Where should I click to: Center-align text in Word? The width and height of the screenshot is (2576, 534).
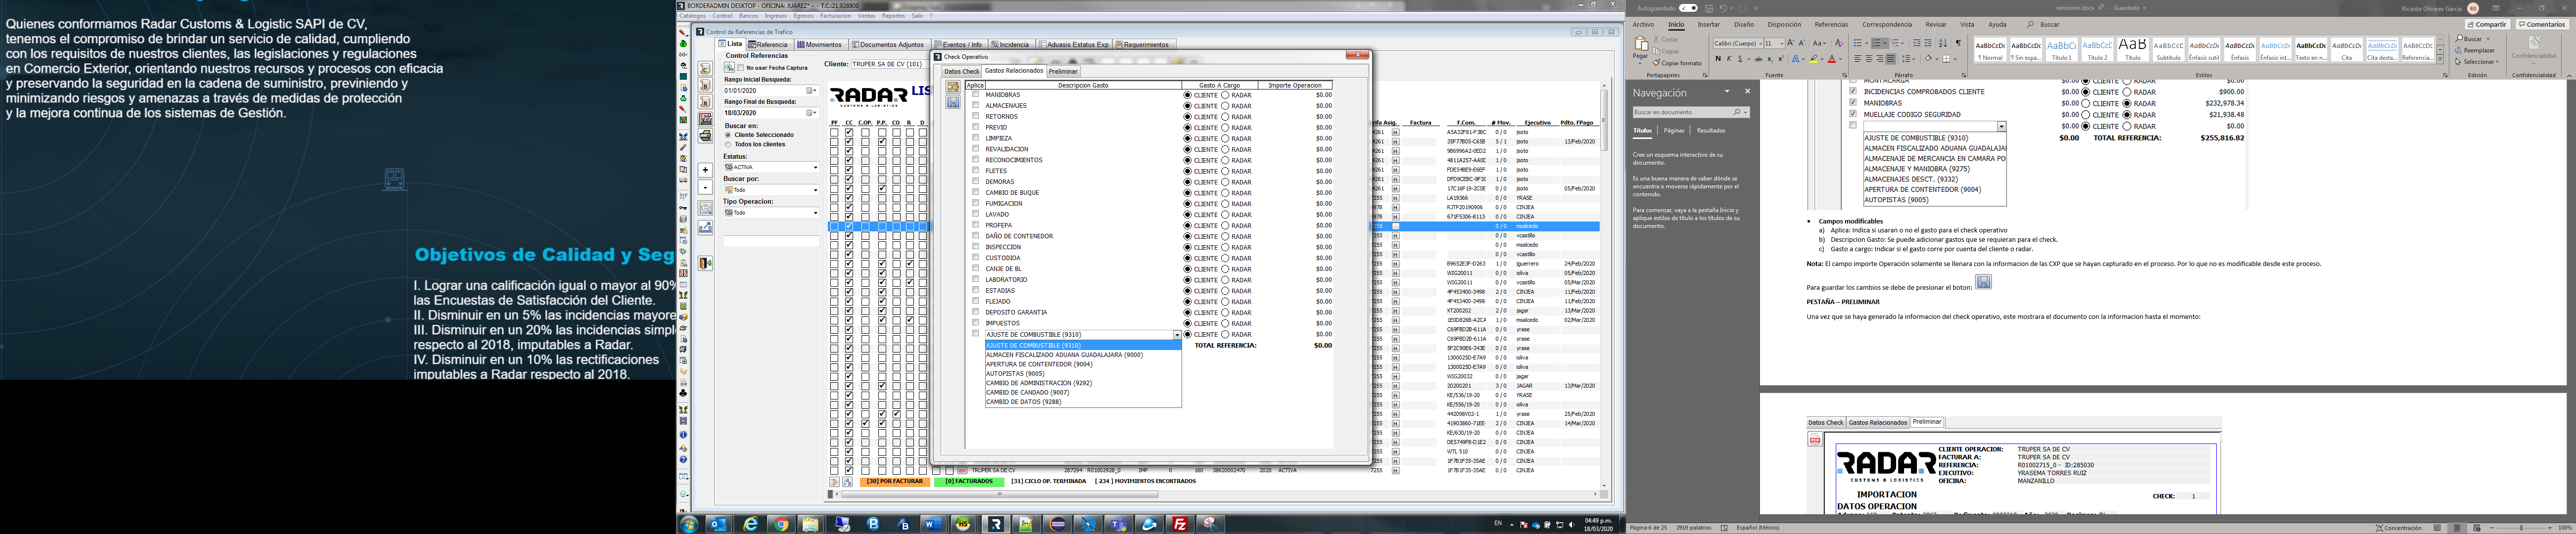point(1869,59)
